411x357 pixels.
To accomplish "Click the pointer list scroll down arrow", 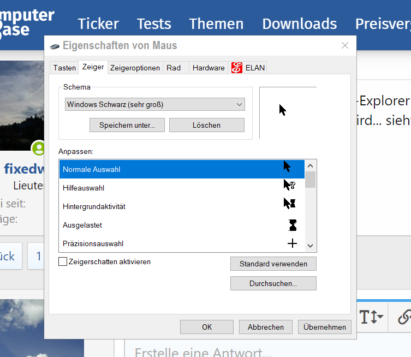I will pyautogui.click(x=311, y=246).
